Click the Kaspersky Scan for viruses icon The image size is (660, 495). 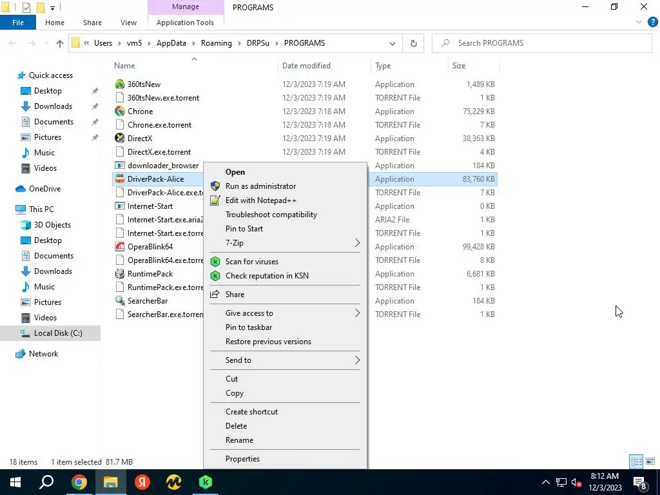[x=215, y=262]
